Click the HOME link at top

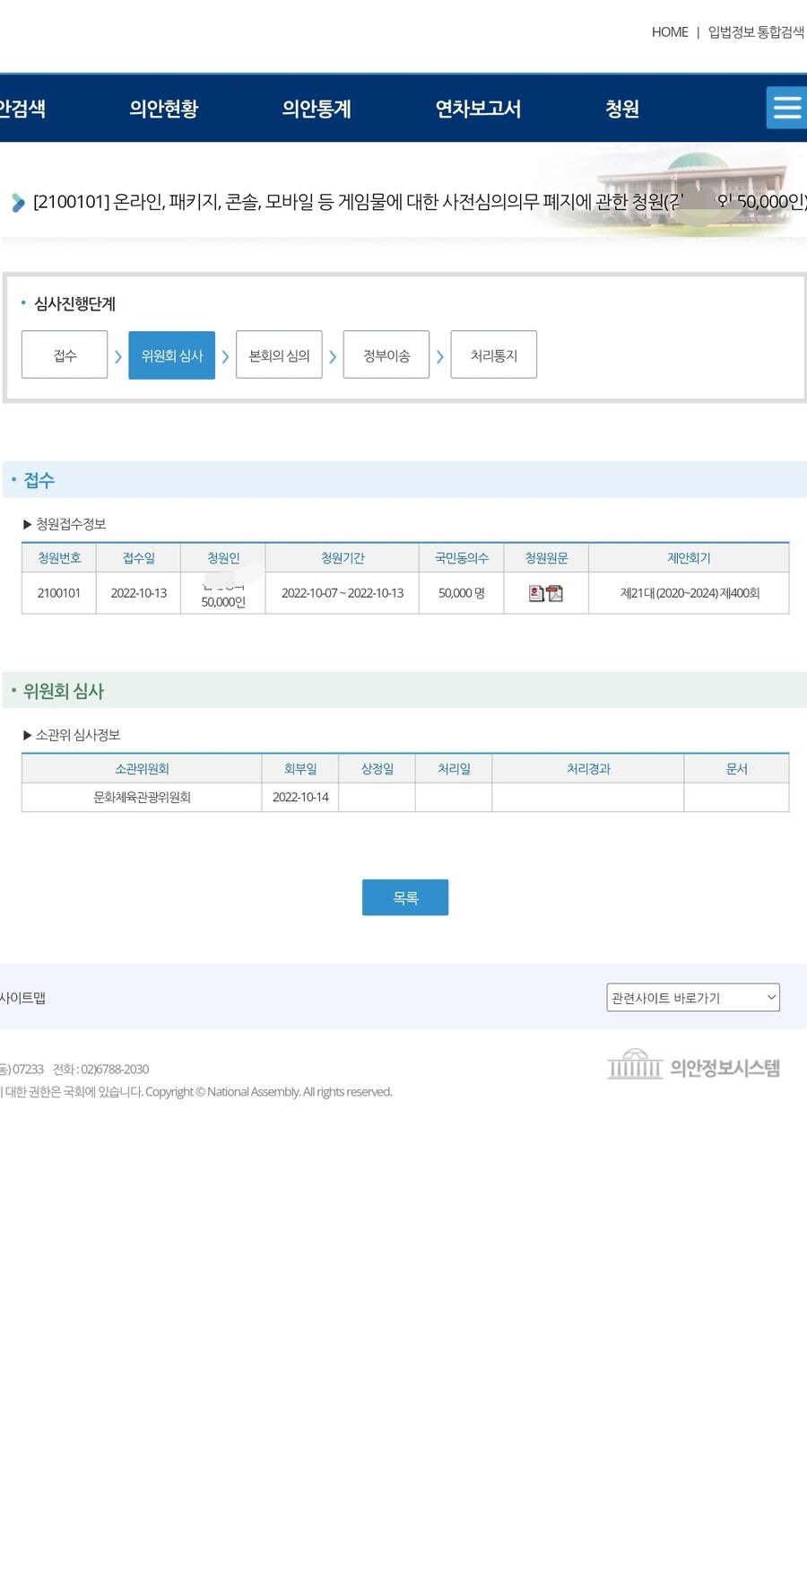point(669,32)
